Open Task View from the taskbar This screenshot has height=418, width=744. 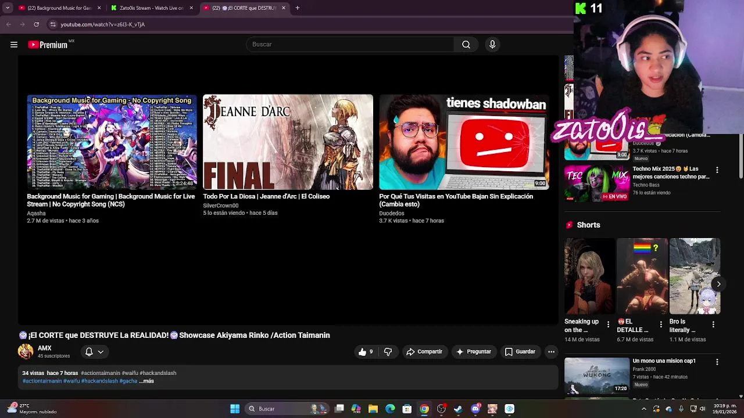point(339,409)
